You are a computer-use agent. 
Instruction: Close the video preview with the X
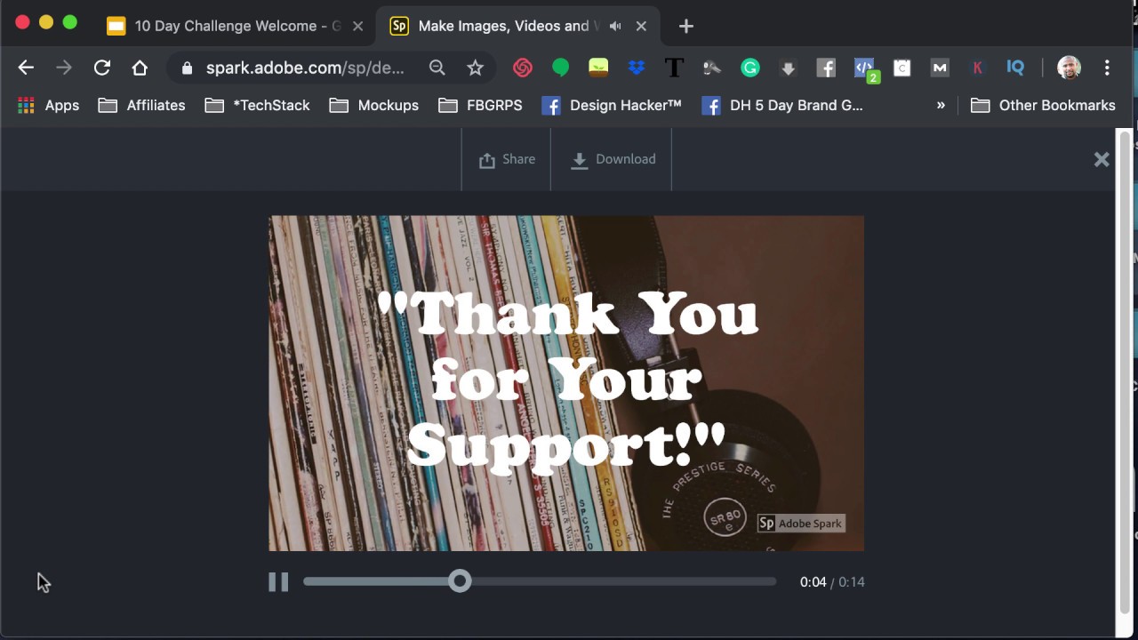1102,159
